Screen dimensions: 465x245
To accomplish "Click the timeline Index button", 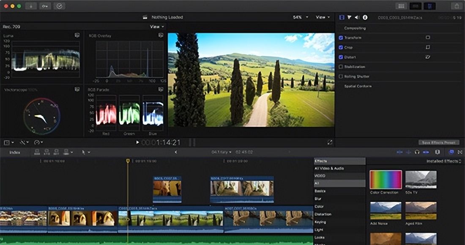I will 15,152.
